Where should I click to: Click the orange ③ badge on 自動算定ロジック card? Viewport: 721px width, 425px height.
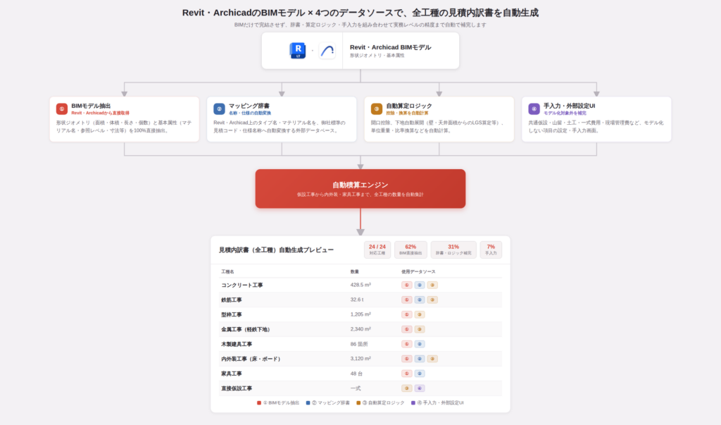click(x=377, y=109)
